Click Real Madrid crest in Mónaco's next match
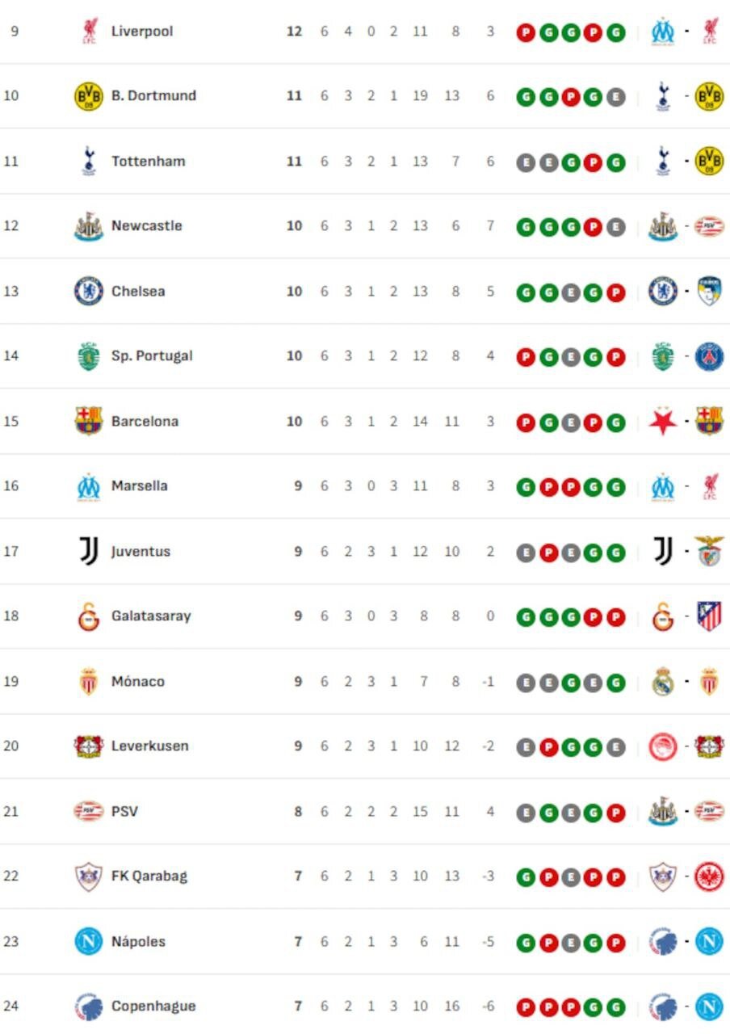This screenshot has height=1034, width=730. point(663,682)
